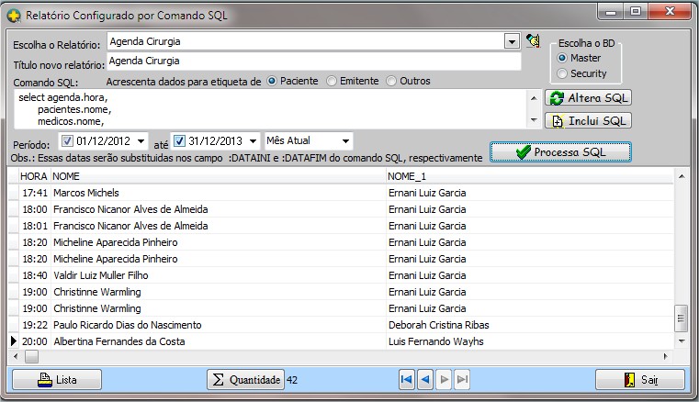This screenshot has height=402, width=699.
Task: Run the query with Processa SQL
Action: click(x=560, y=151)
